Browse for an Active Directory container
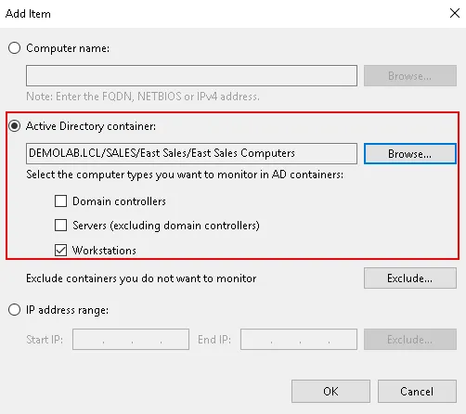The height and width of the screenshot is (414, 466). pyautogui.click(x=410, y=153)
